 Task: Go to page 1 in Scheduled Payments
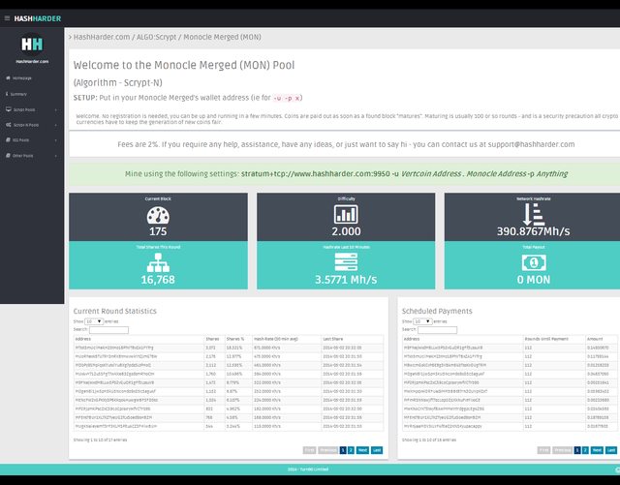pos(577,450)
